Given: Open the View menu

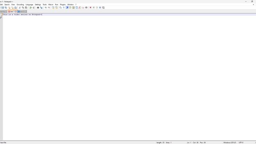Looking at the screenshot, I should click(13, 4).
